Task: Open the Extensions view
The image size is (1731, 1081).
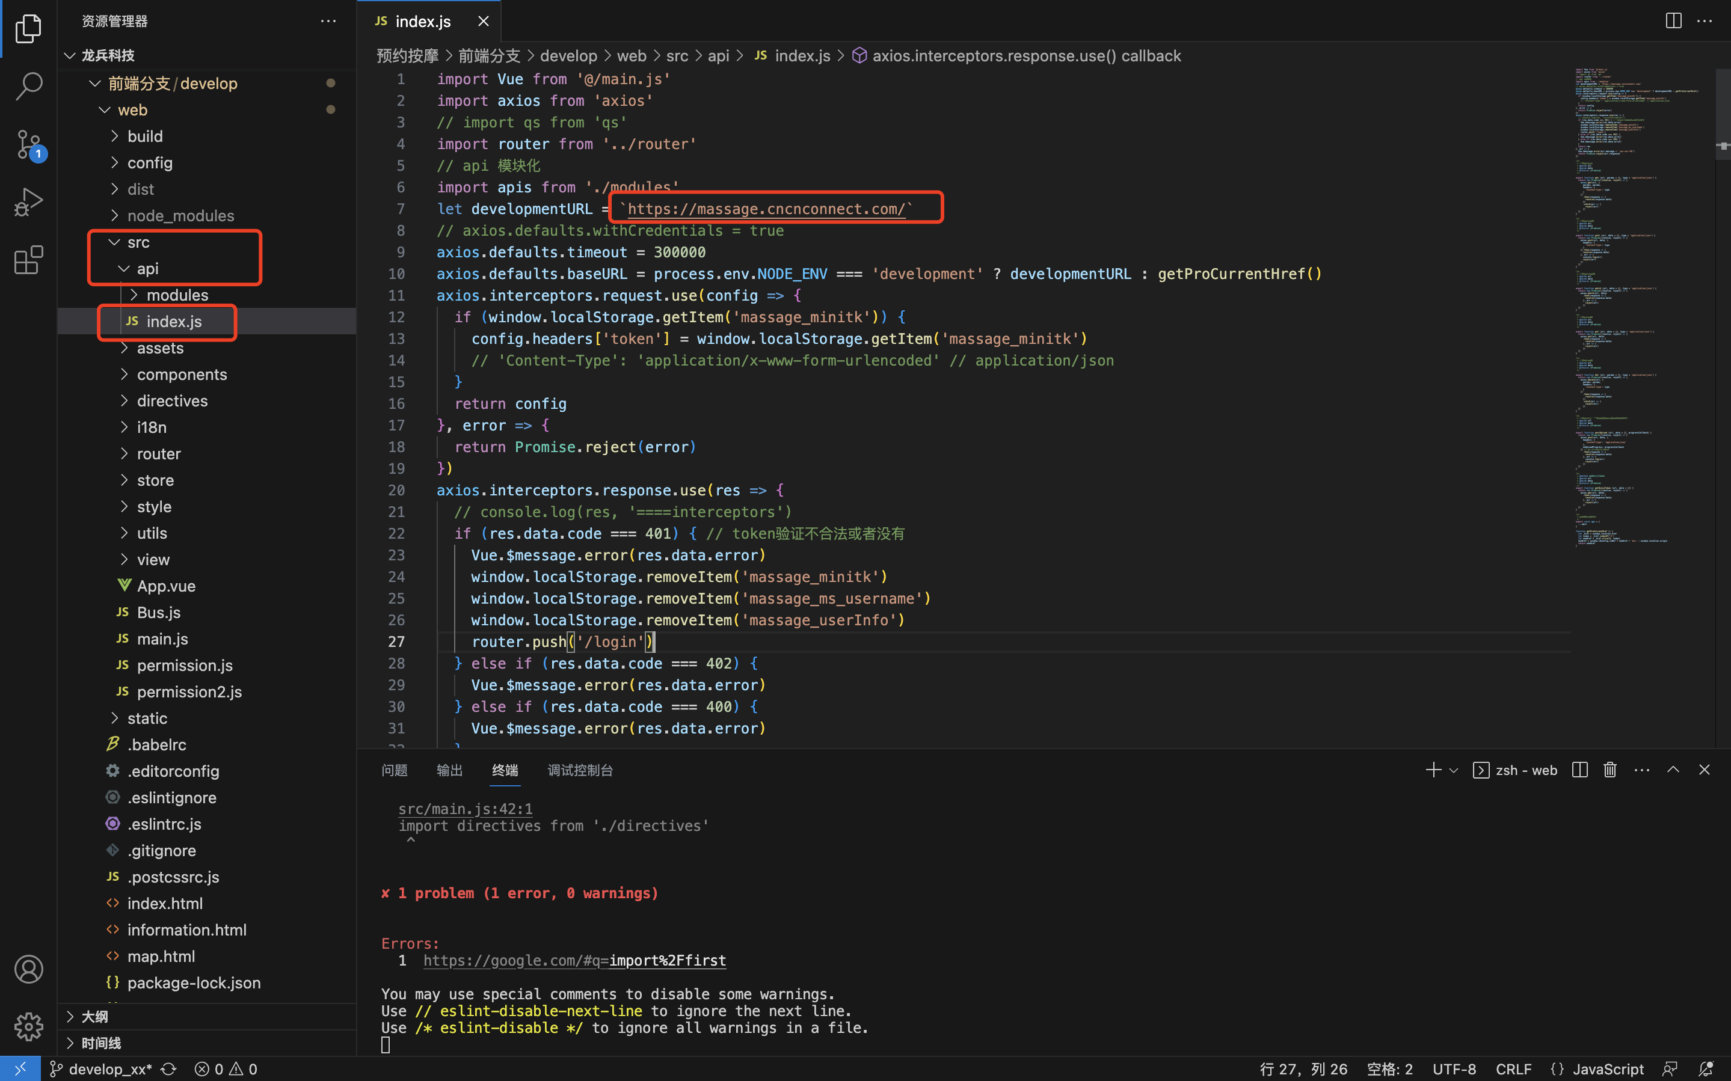Action: point(29,260)
